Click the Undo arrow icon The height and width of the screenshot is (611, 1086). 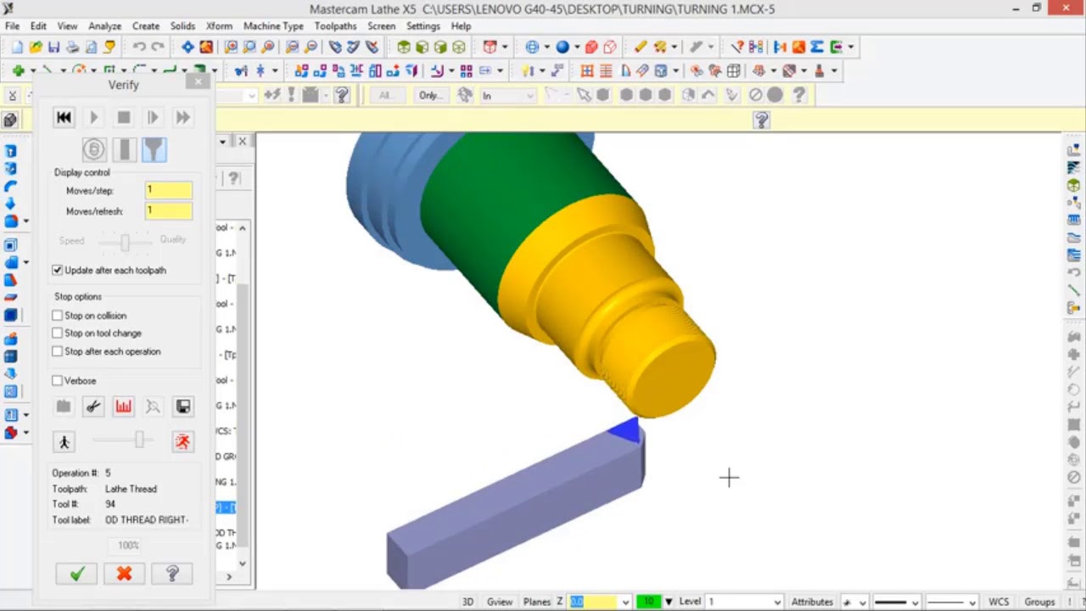click(x=139, y=48)
